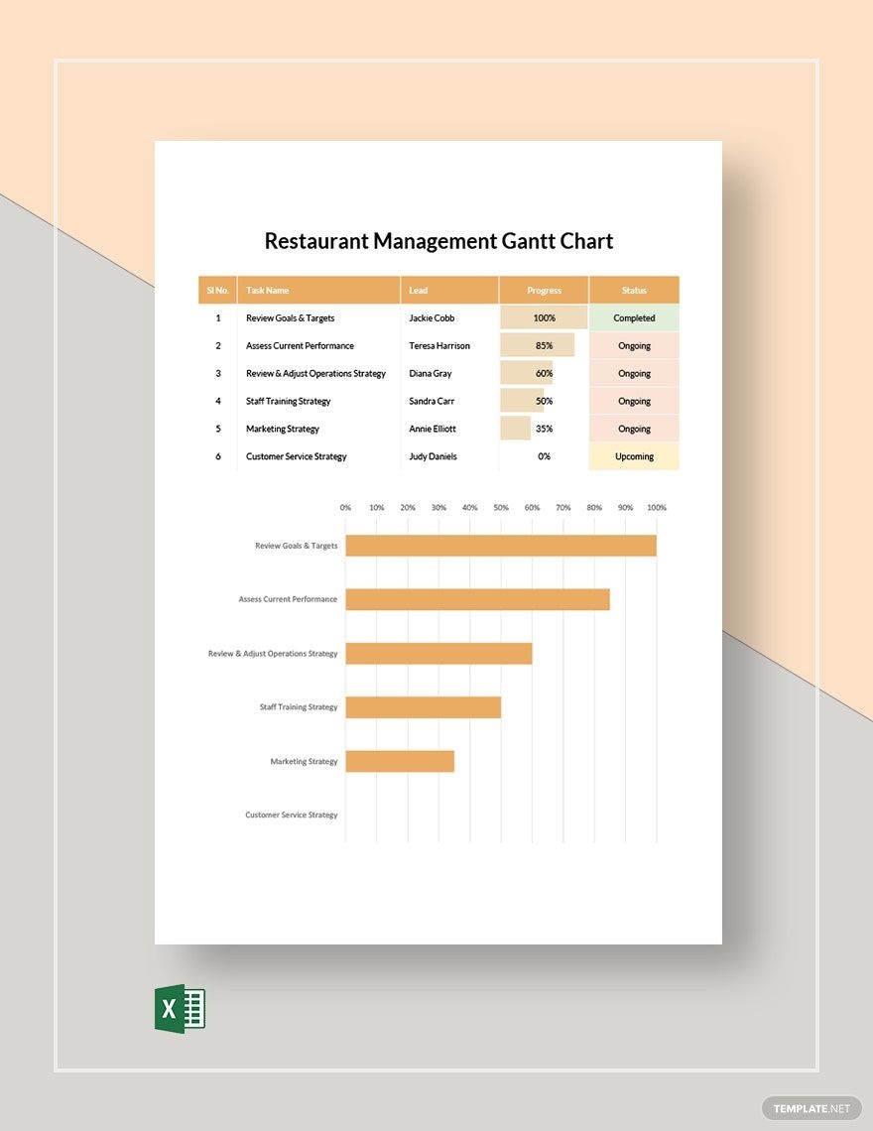Click the Progress column header
873x1131 pixels.
544,290
